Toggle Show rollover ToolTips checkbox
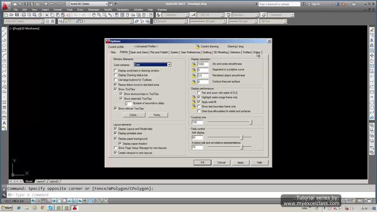The width and height of the screenshot is (377, 212). click(x=115, y=108)
